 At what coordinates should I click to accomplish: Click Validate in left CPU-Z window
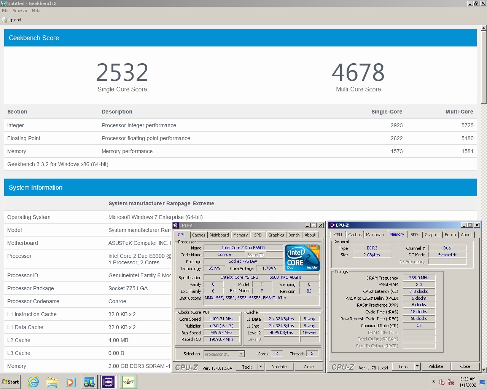click(279, 367)
